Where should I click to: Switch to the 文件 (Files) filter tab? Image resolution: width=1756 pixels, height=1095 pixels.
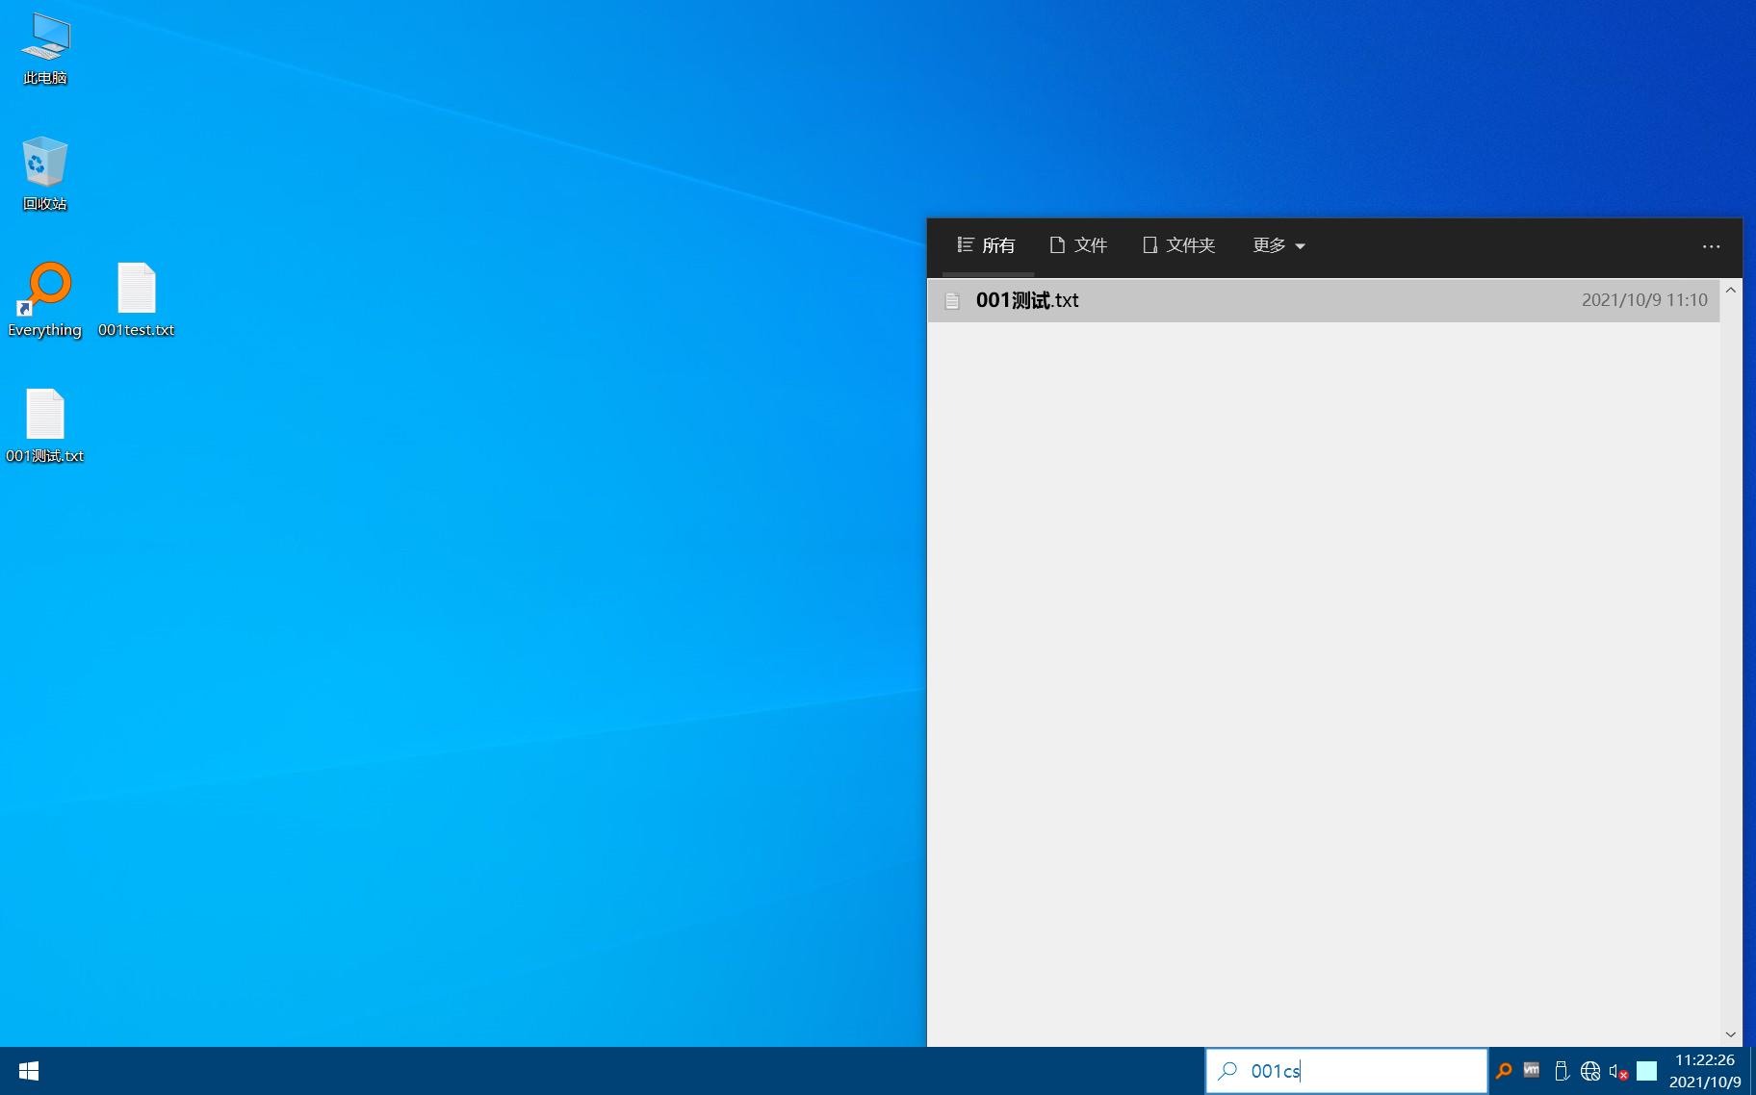(1078, 245)
